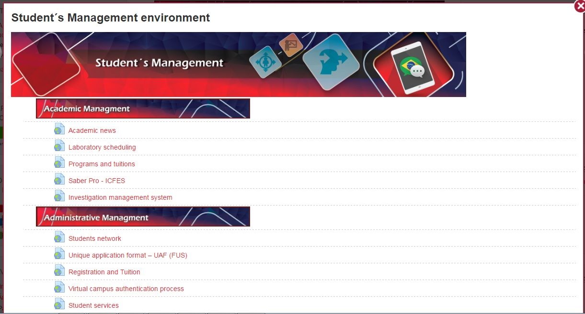
Task: Click the four-arrows person icon in banner
Action: [265, 62]
